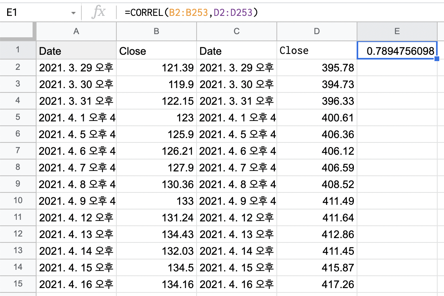The height and width of the screenshot is (296, 444).
Task: Select cell with value 126.21
Action: (x=156, y=151)
